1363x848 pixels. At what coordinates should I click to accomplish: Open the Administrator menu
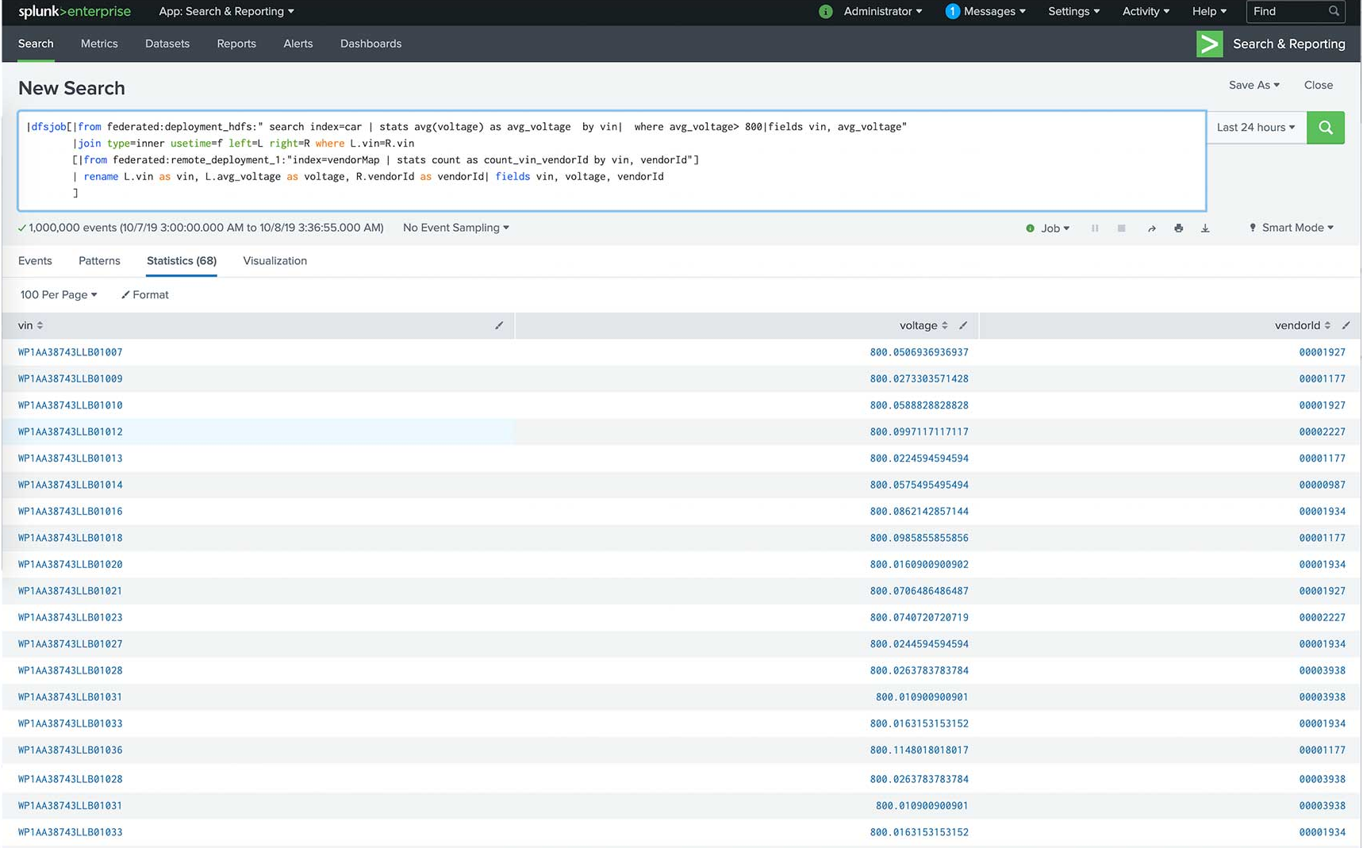(x=882, y=11)
